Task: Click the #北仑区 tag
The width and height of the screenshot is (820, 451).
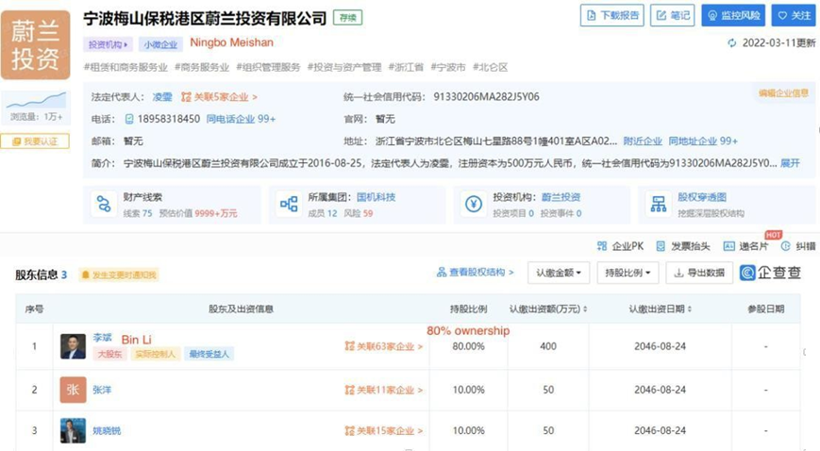Action: [490, 67]
